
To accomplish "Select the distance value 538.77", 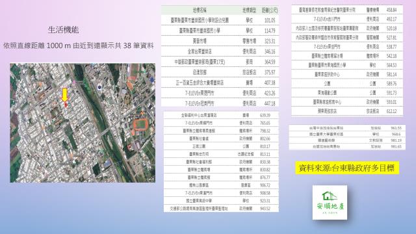I will 391,47.
